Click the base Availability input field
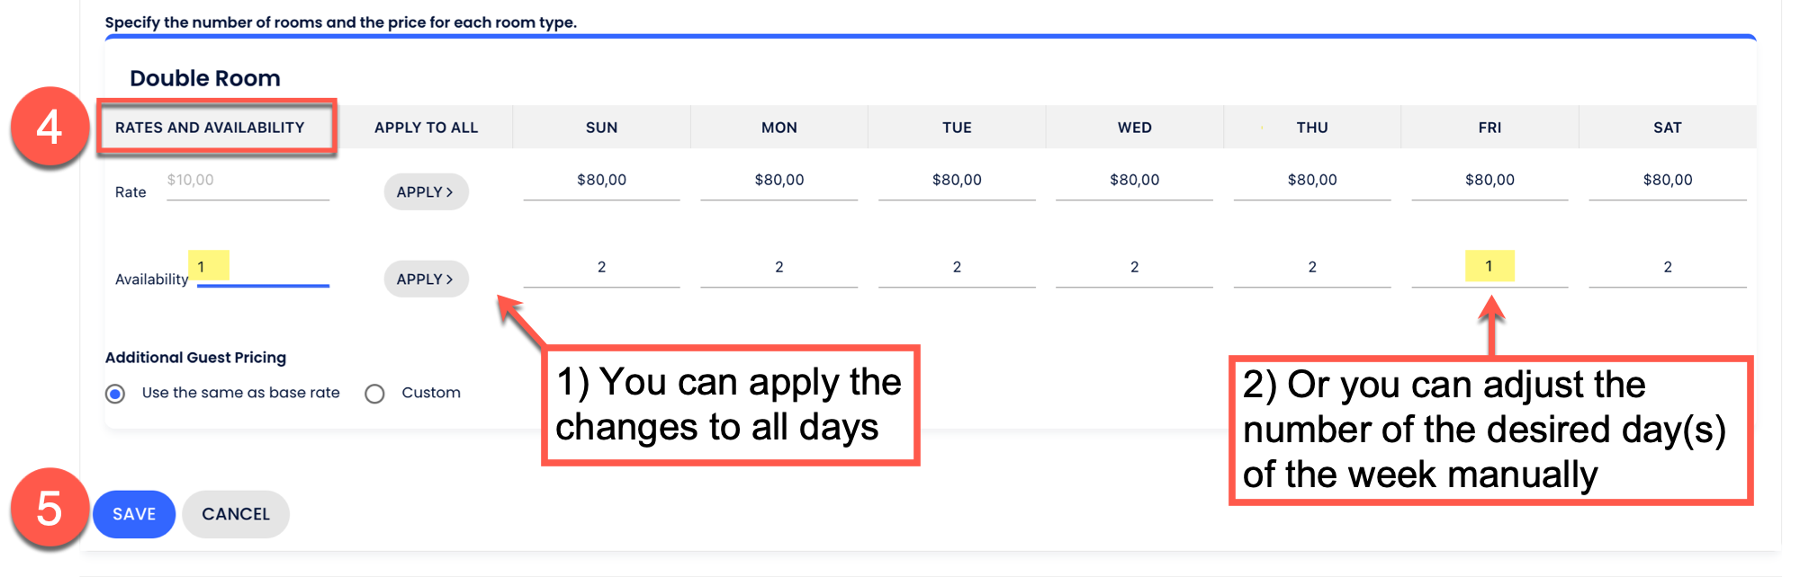Image resolution: width=1800 pixels, height=577 pixels. (263, 268)
